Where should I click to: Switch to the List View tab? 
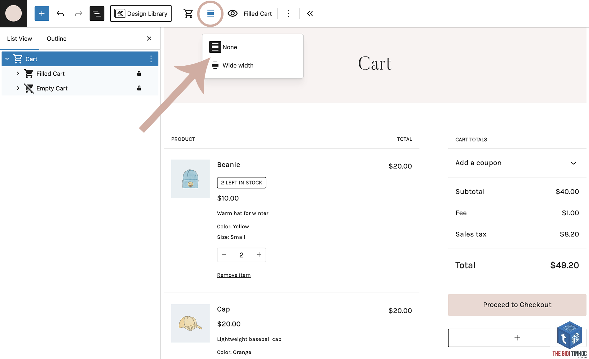(x=20, y=39)
